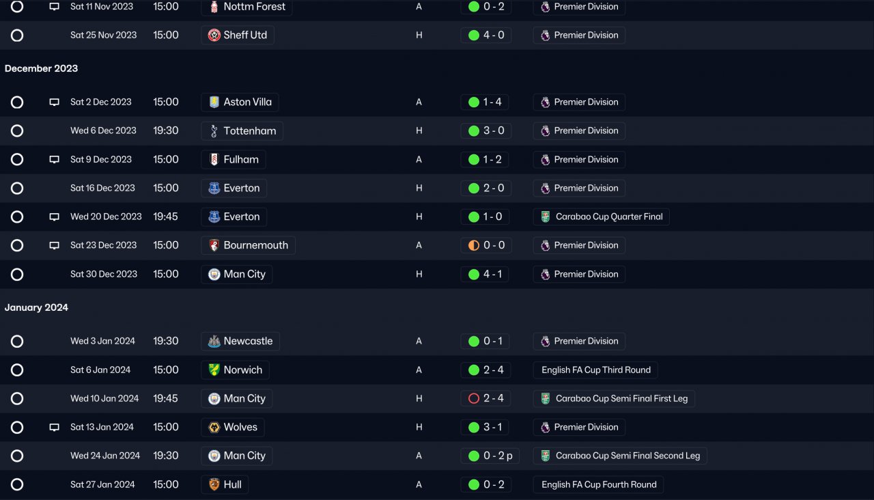Open the 0 - 0 Bournemouth draw result
The image size is (874, 500).
(x=485, y=245)
